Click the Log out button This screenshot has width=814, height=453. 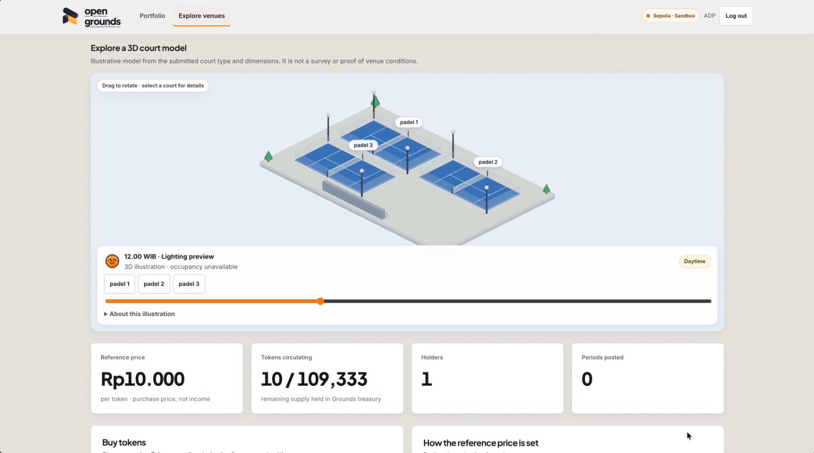pos(736,16)
